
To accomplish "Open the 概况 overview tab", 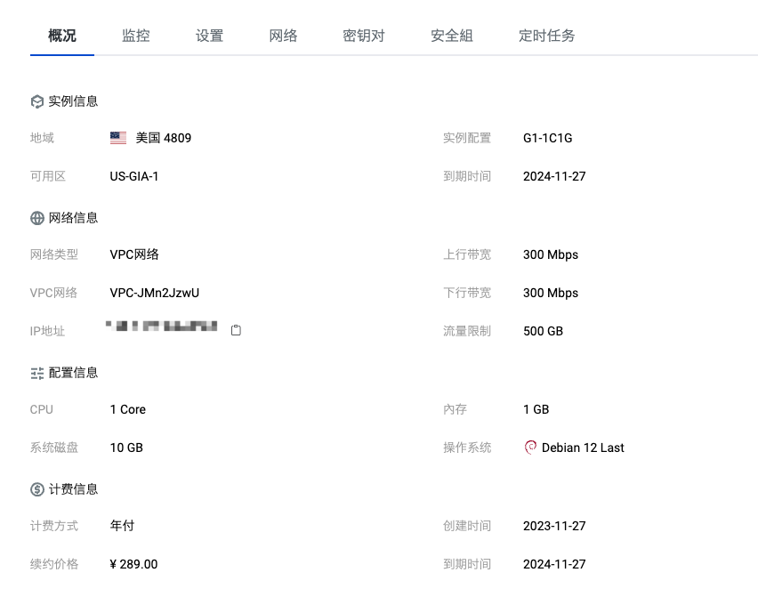I will [62, 36].
